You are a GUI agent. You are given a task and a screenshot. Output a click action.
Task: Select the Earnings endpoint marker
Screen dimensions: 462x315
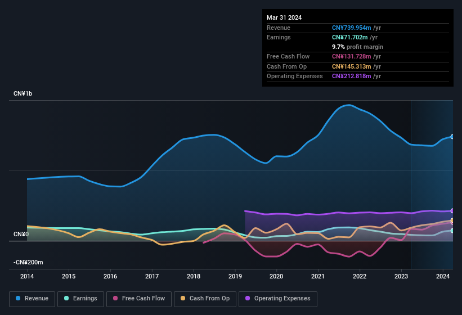452,231
